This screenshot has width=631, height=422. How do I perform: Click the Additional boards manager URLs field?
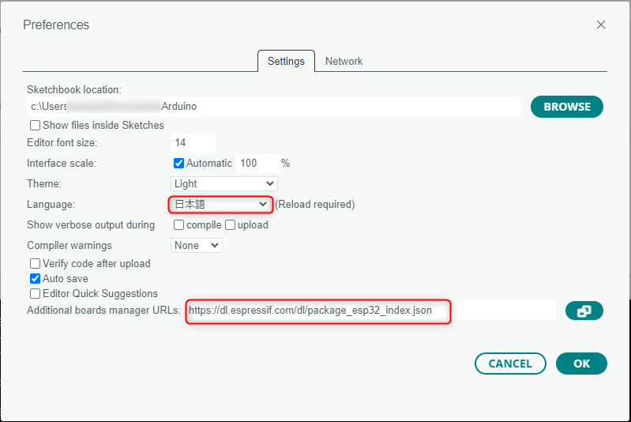[x=370, y=311]
